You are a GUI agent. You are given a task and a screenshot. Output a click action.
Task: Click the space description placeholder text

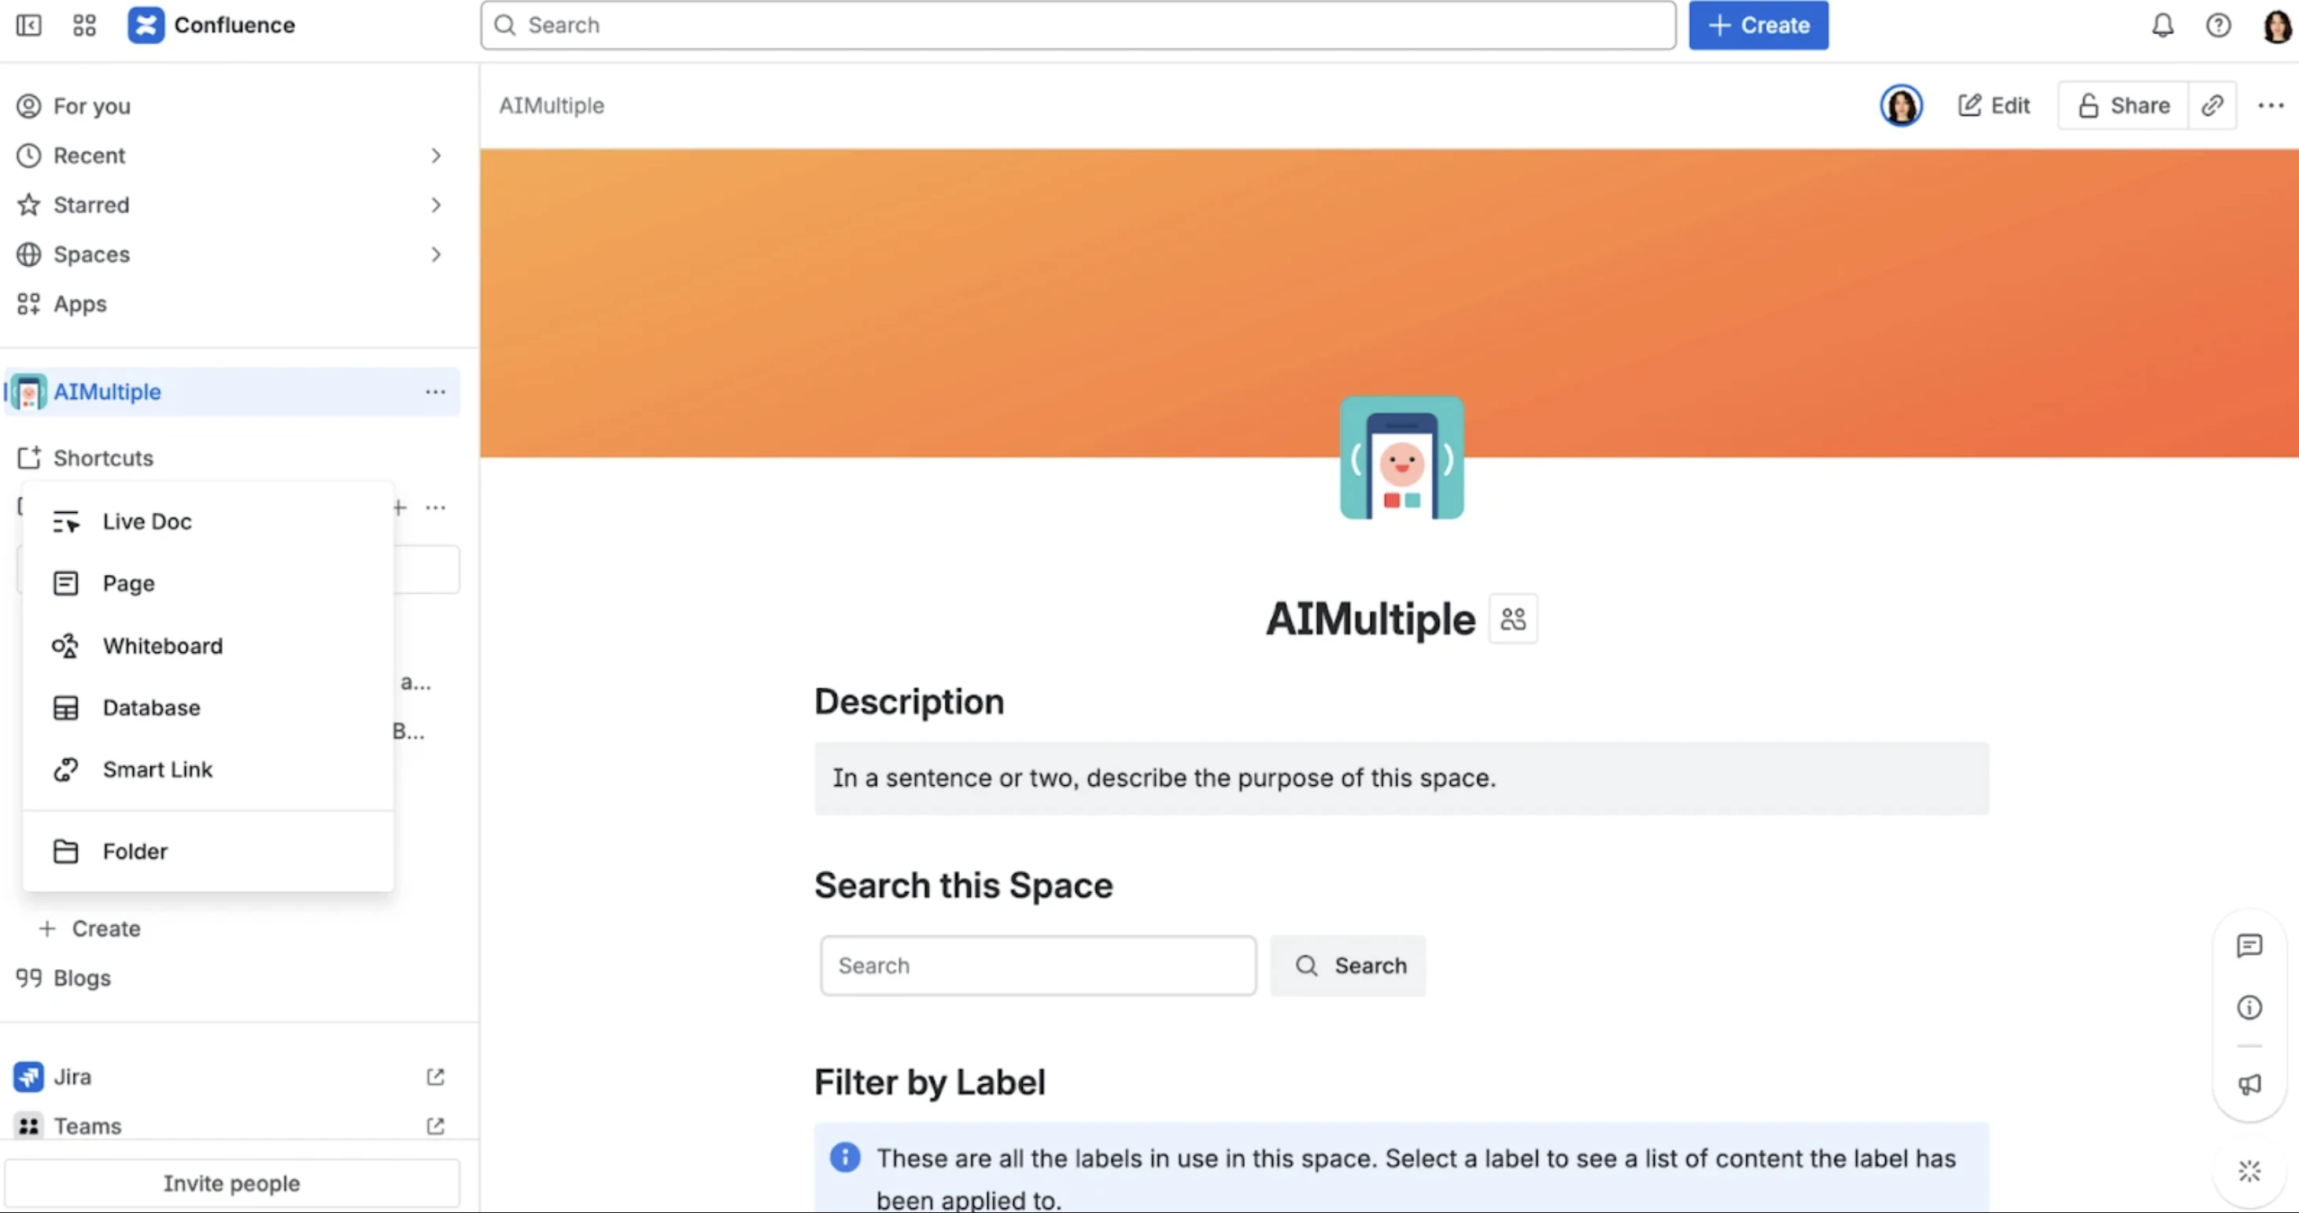click(x=1164, y=778)
